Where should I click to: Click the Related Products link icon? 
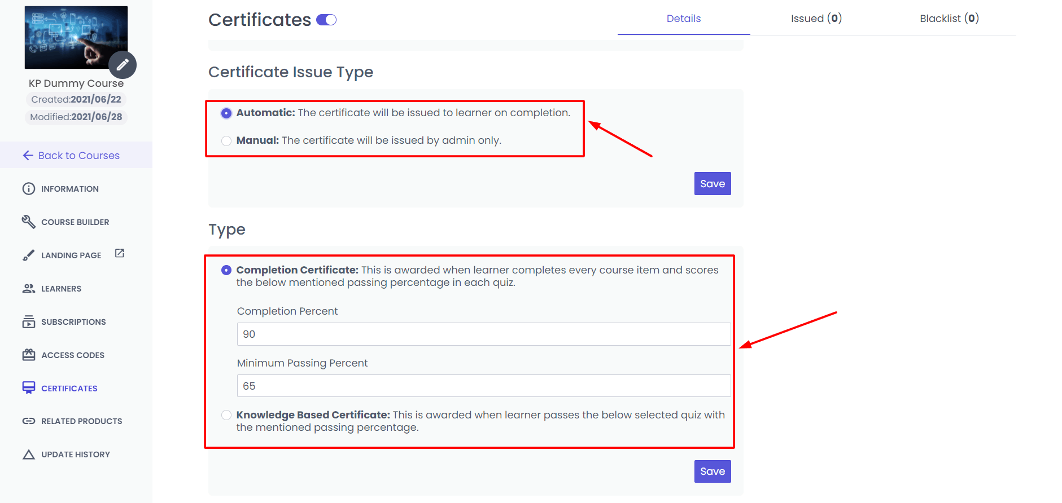tap(29, 421)
